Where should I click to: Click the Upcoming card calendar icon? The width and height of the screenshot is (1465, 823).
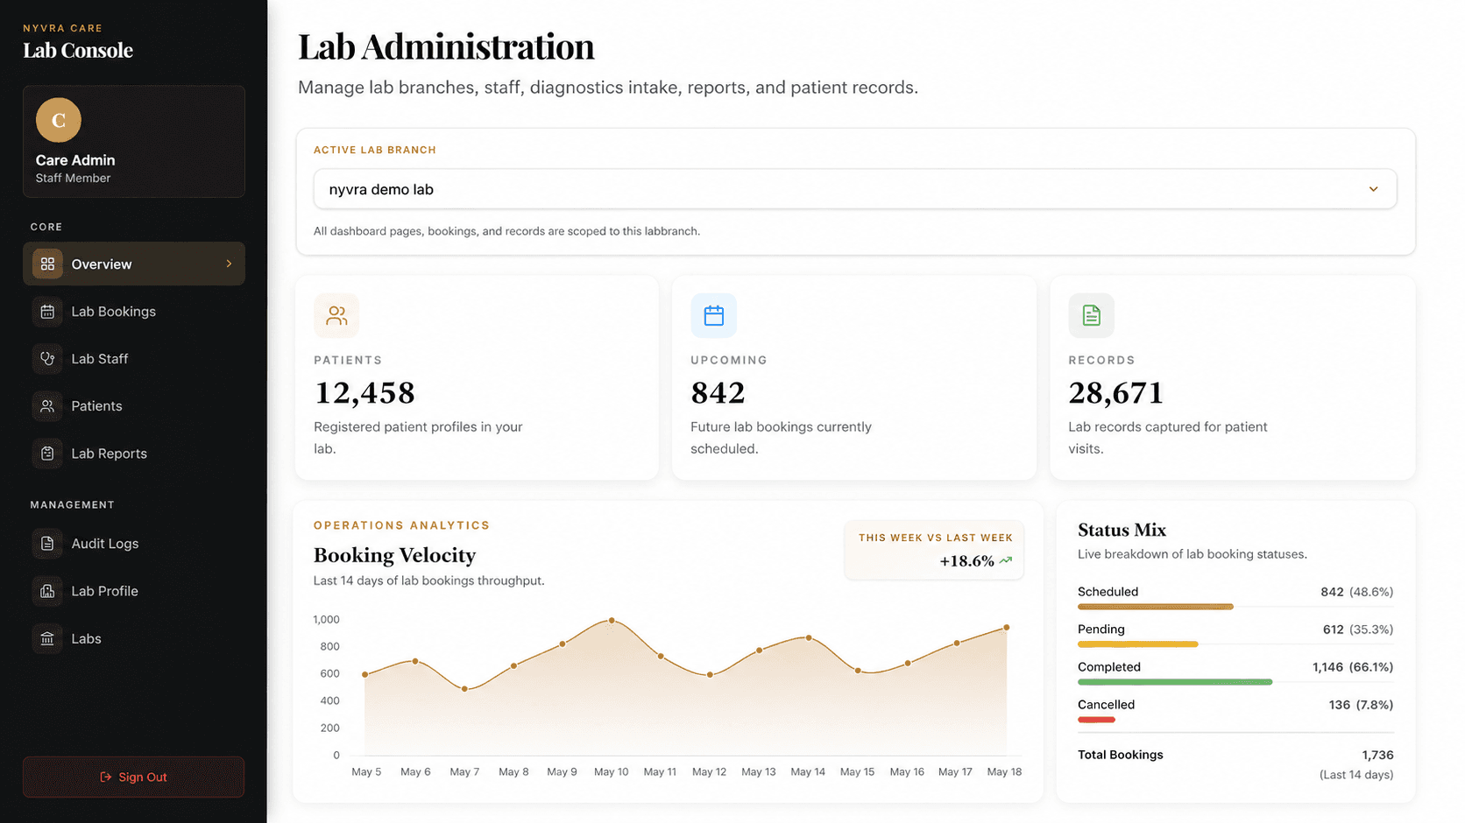click(x=714, y=315)
